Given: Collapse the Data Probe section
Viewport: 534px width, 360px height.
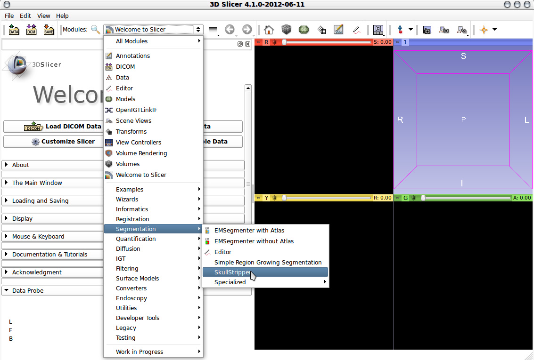Looking at the screenshot, I should click(x=27, y=291).
